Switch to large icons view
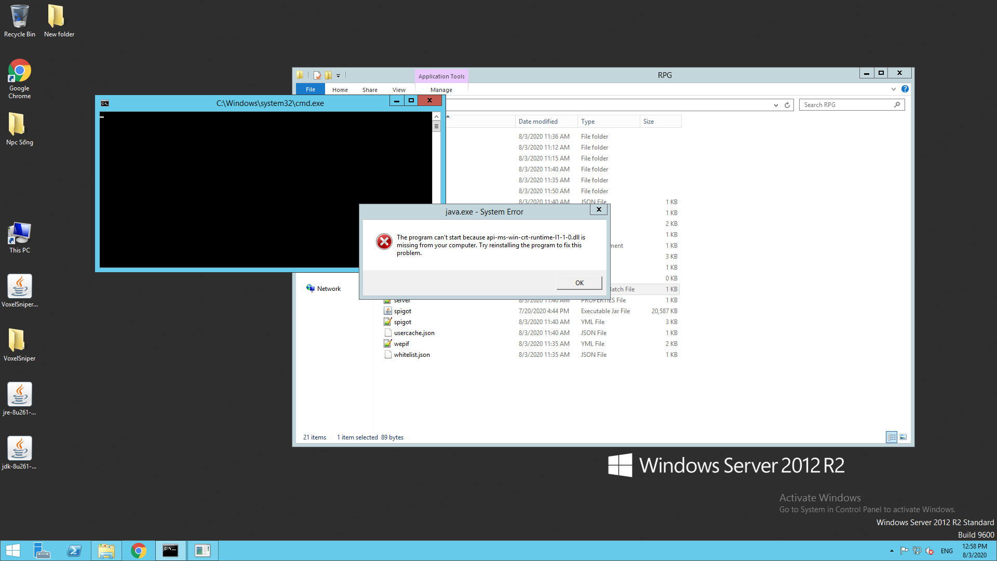 tap(903, 437)
